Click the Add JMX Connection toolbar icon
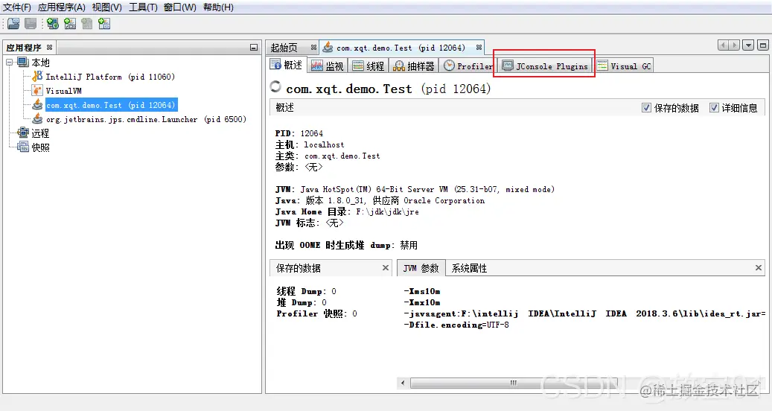This screenshot has width=772, height=411. pyautogui.click(x=70, y=23)
